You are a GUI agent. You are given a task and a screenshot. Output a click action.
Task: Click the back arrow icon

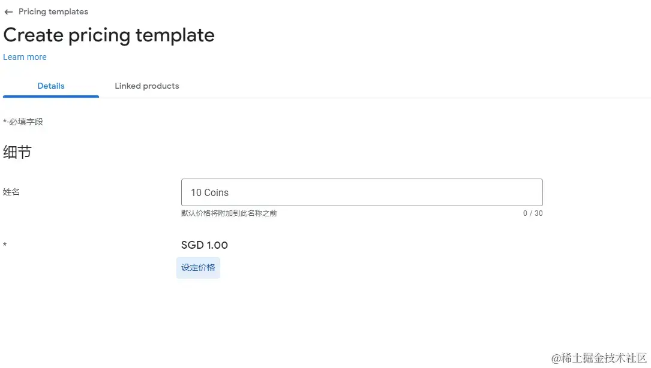[8, 12]
